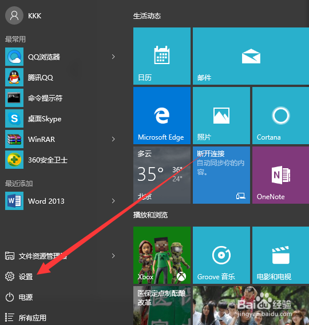Click the 生活动态 group heading
This screenshot has width=309, height=325.
tap(147, 16)
